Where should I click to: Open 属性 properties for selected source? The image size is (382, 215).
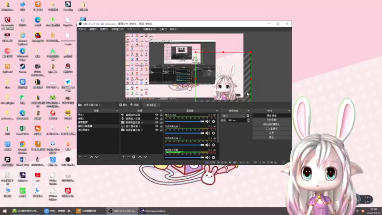pyautogui.click(x=124, y=105)
